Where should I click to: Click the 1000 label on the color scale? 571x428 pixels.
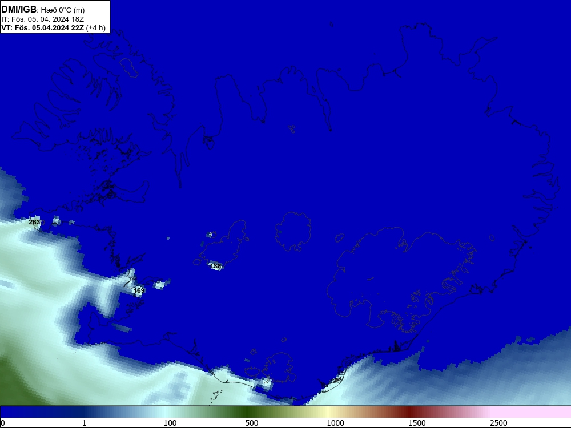pyautogui.click(x=335, y=423)
